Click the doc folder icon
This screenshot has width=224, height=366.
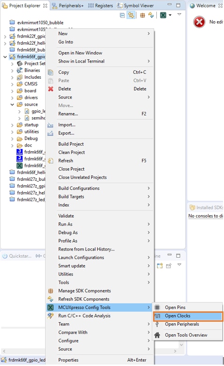pos(20,146)
